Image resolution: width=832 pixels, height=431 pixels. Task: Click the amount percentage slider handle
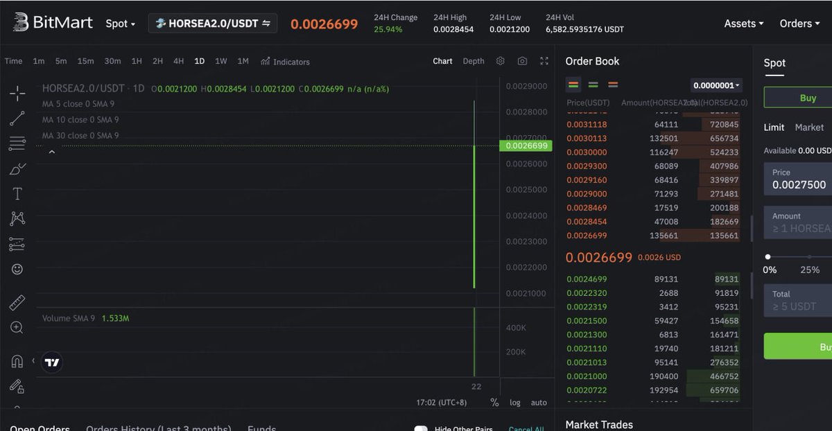click(768, 256)
